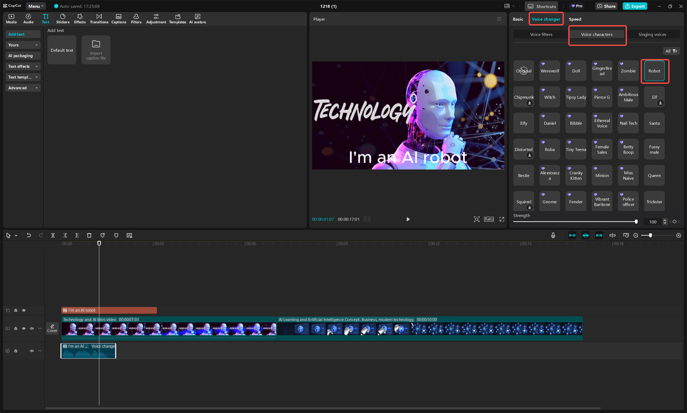
Task: Open the Adjustment panel
Action: coord(156,19)
